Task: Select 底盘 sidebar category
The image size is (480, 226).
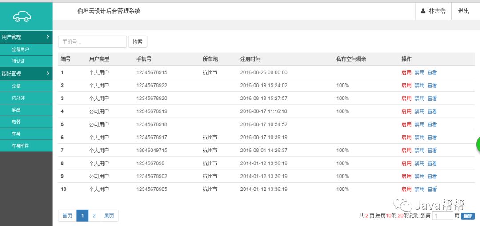Action: pyautogui.click(x=16, y=110)
